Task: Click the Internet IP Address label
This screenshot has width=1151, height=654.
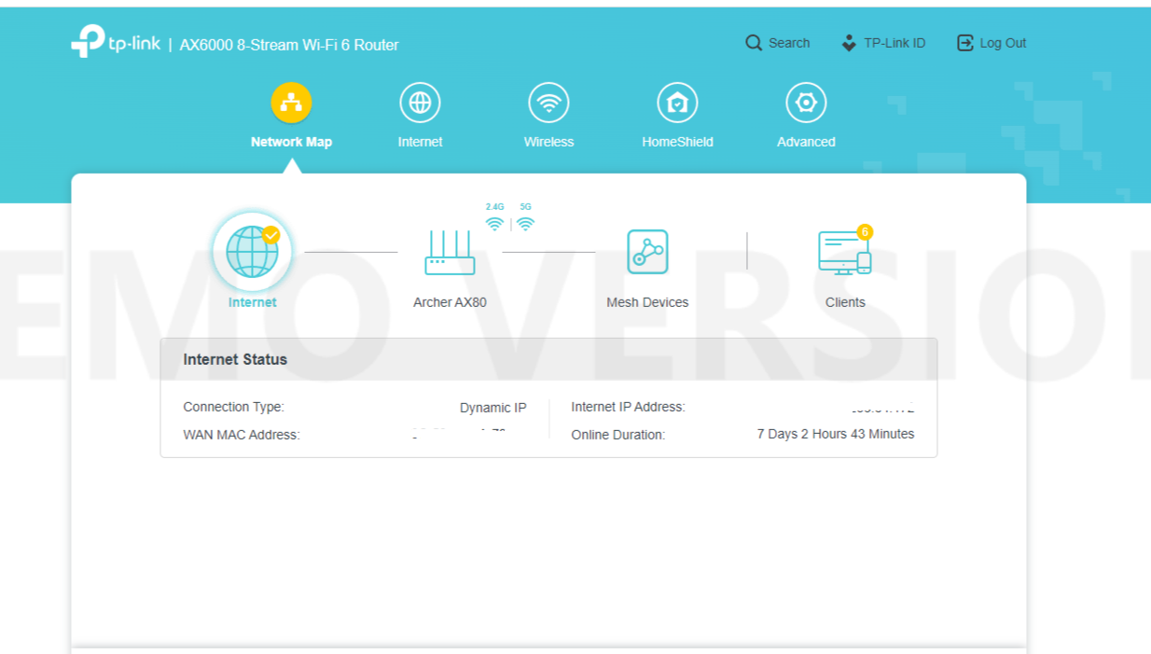Action: pyautogui.click(x=628, y=407)
